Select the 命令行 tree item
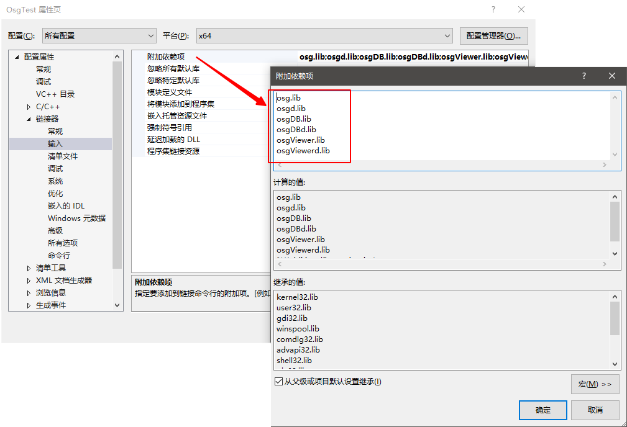 (59, 256)
